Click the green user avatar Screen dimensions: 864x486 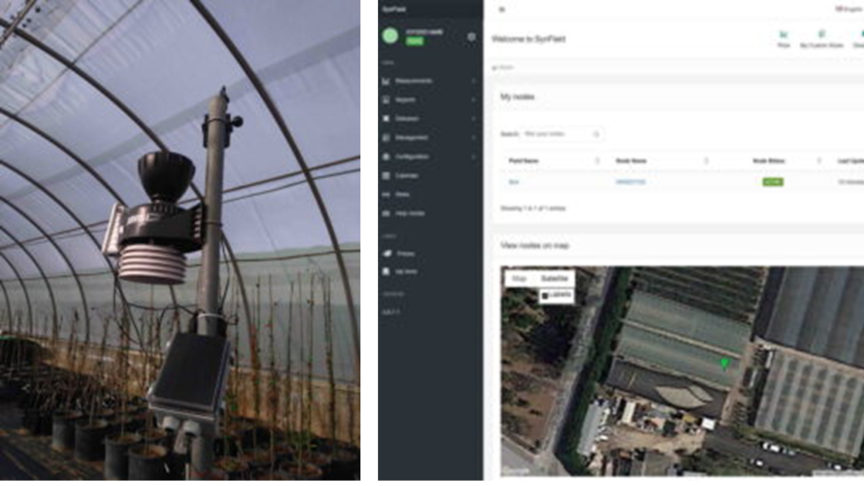click(390, 35)
